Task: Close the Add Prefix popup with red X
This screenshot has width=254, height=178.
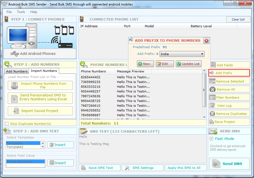Action: tap(206, 41)
